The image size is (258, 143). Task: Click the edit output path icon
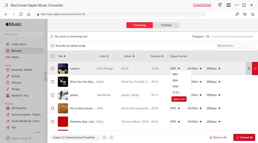coord(104,138)
